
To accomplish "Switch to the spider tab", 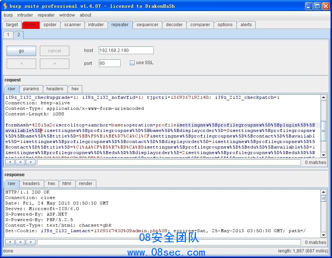I will (x=50, y=25).
